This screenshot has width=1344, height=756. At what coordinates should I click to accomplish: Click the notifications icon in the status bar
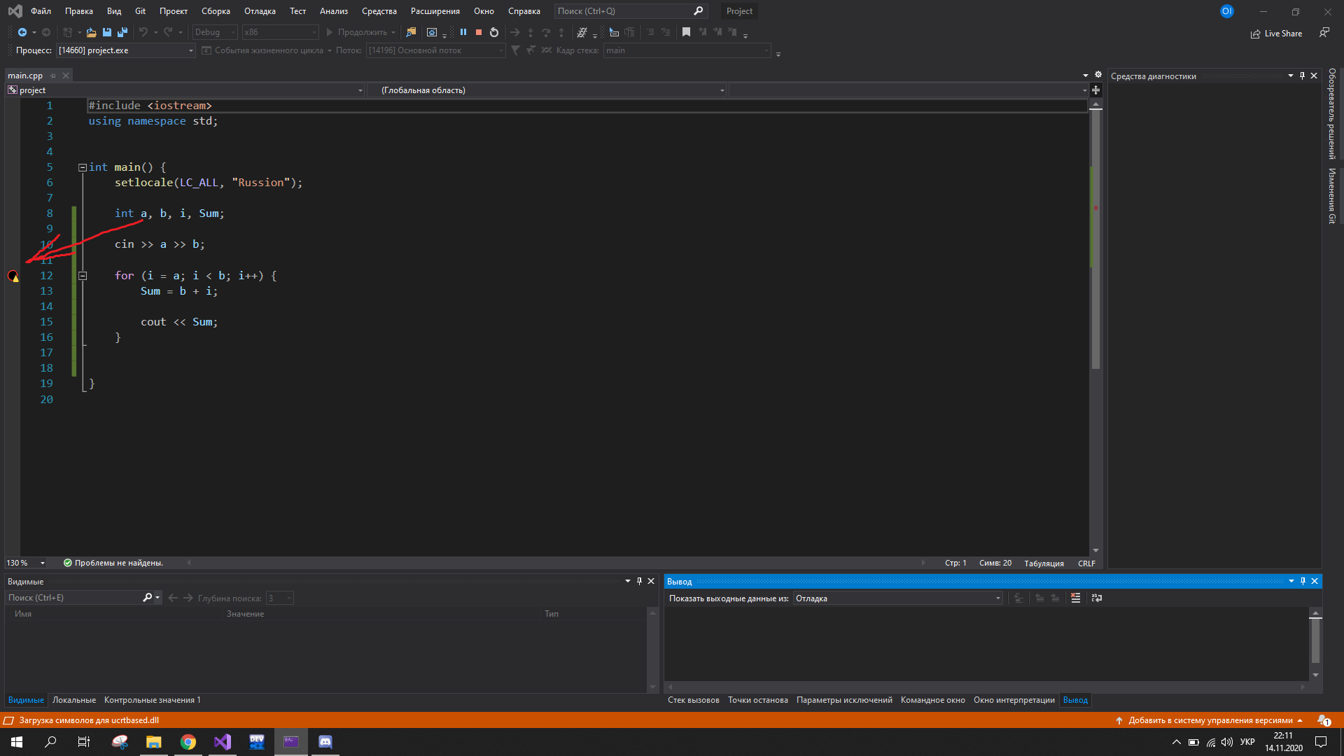pos(1324,720)
